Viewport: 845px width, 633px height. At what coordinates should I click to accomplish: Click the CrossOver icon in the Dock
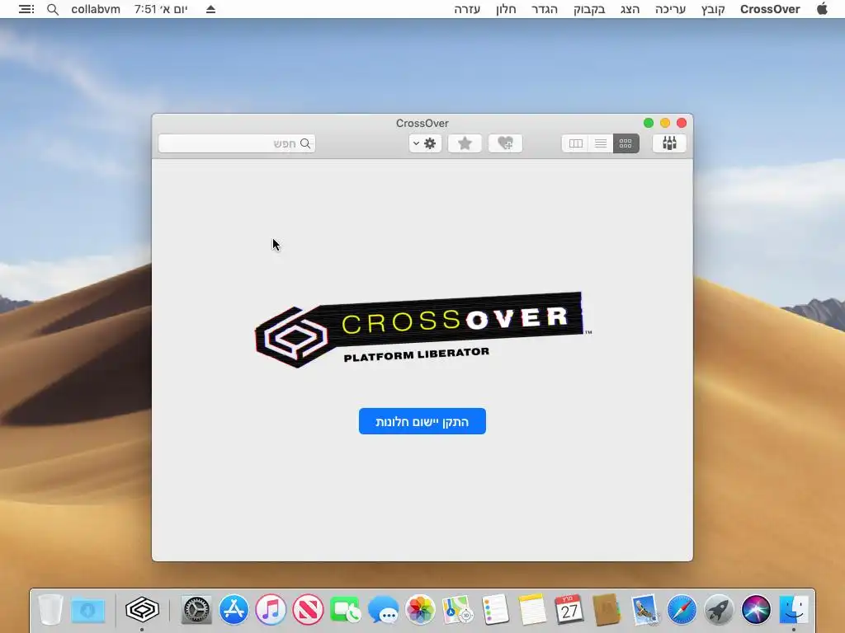[142, 610]
